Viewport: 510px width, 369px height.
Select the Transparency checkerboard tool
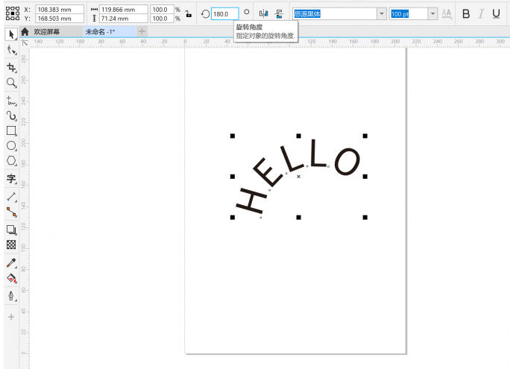(x=11, y=245)
